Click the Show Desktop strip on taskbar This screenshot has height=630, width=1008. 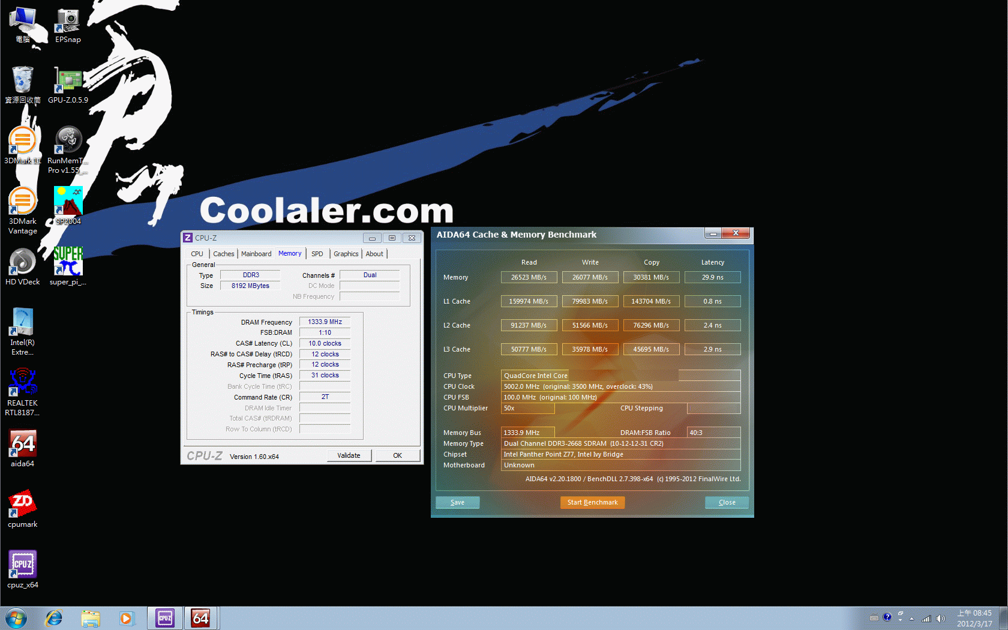pos(1003,618)
